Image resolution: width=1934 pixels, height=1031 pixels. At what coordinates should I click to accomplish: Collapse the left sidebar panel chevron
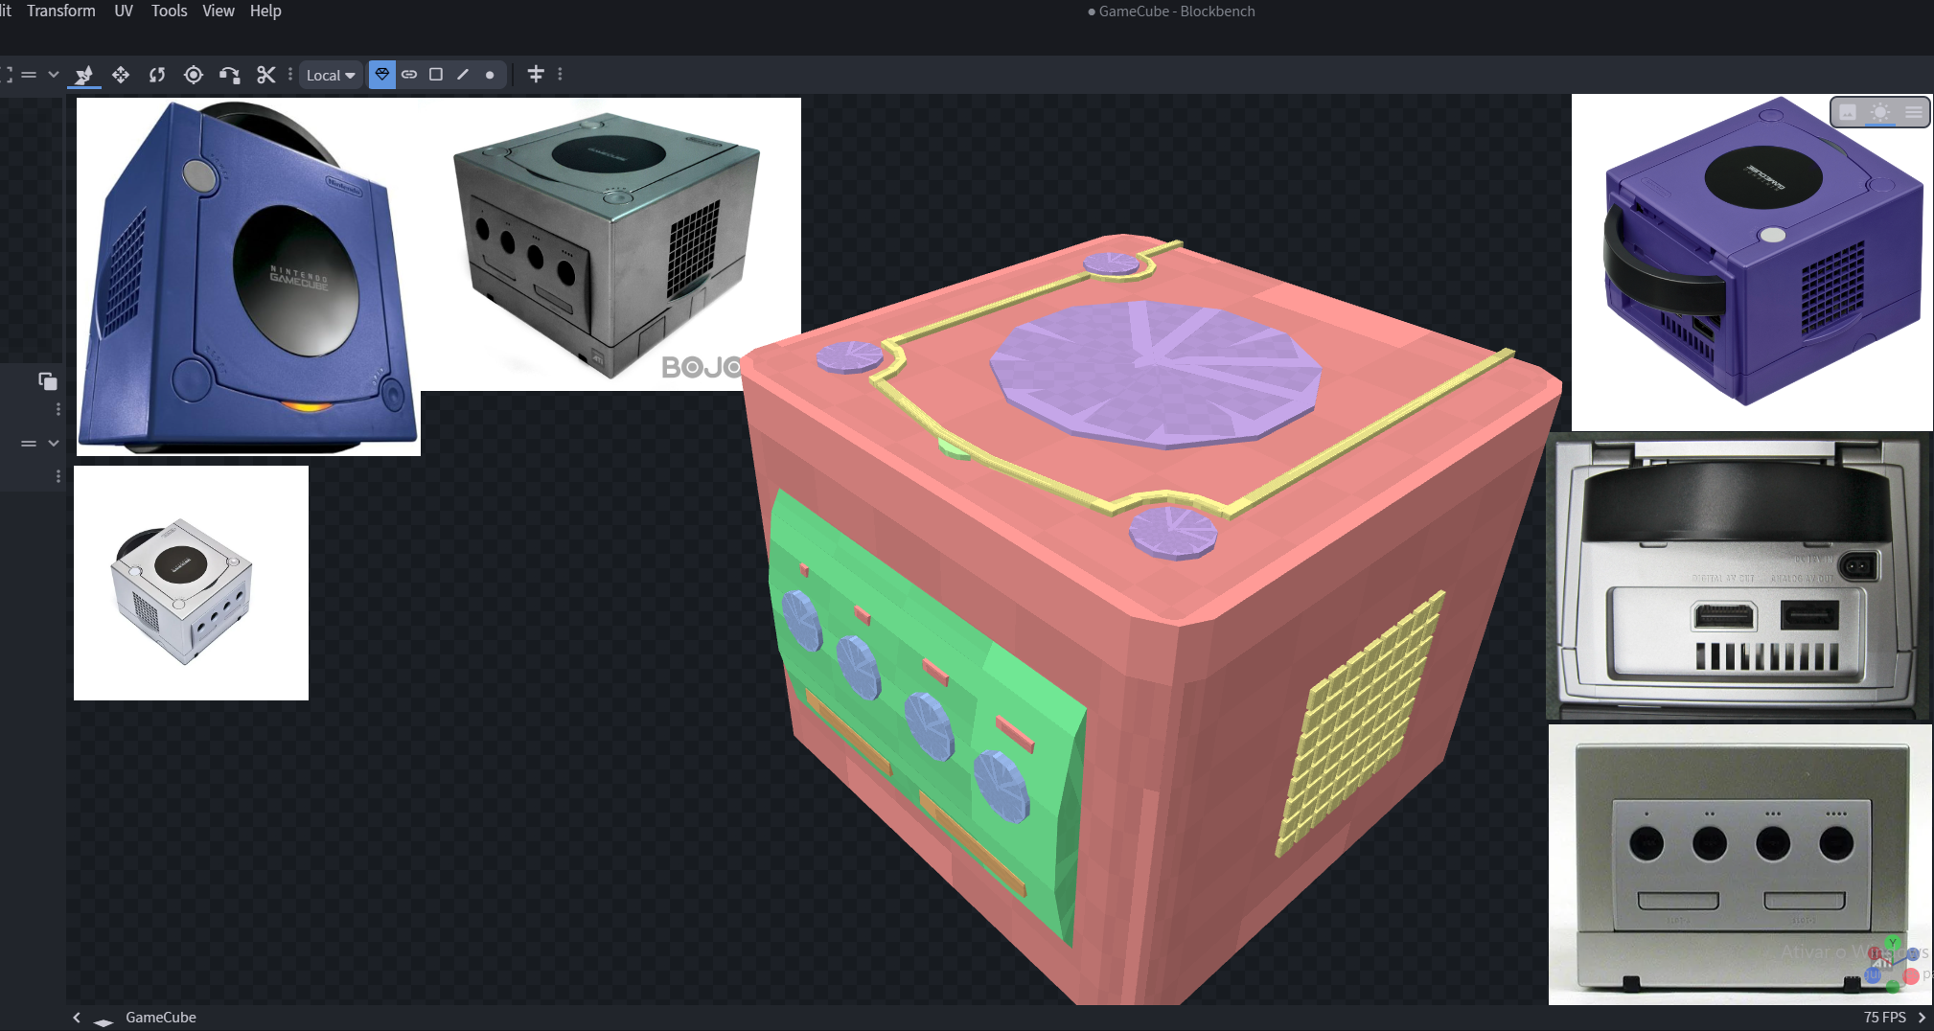[54, 444]
